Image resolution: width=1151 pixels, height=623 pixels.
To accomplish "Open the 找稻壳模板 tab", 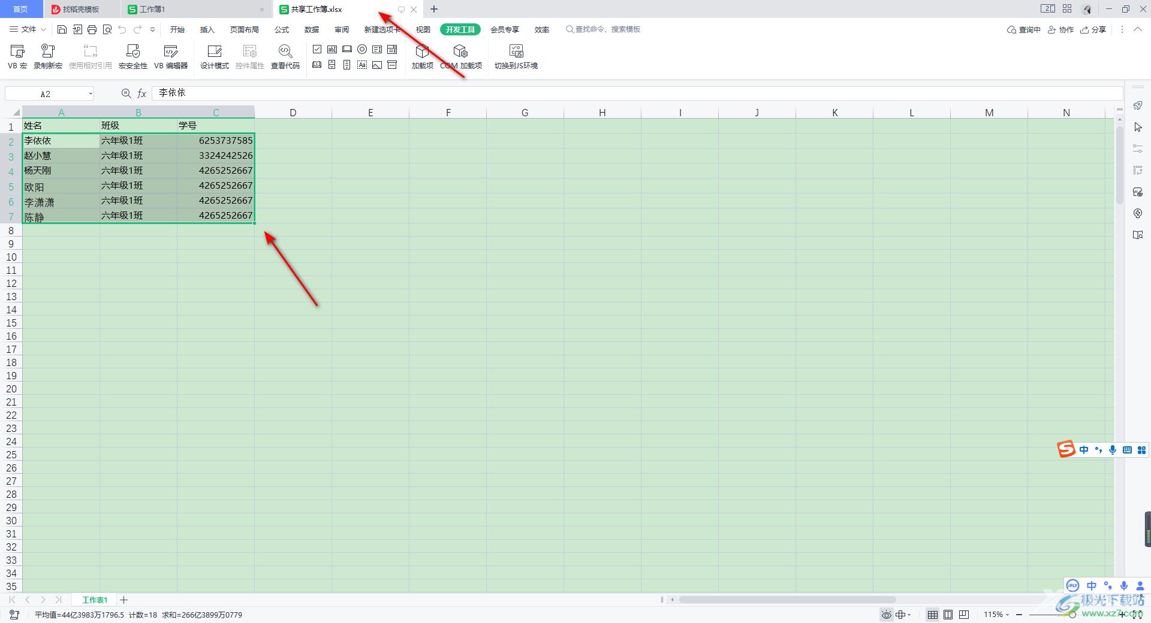I will point(82,10).
